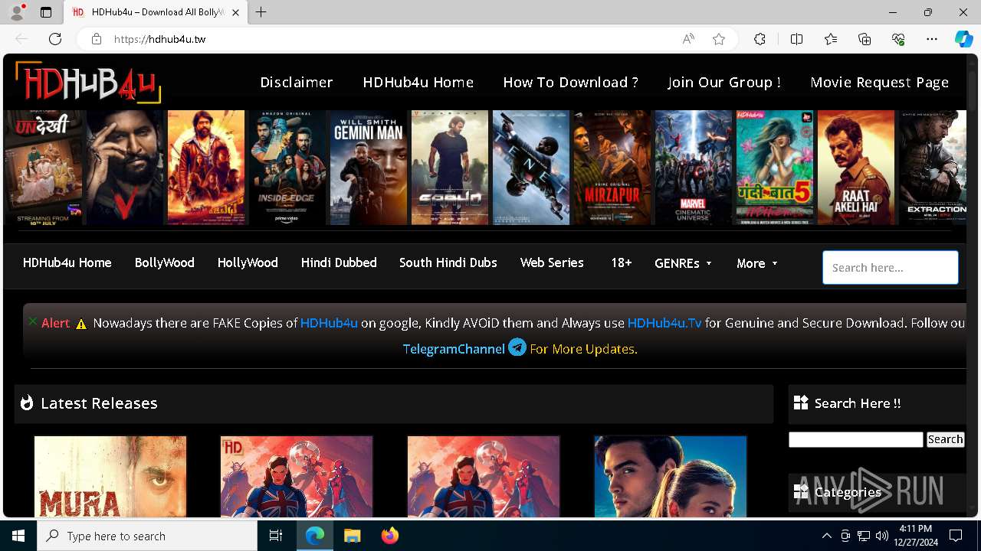Open the HDHub4u.Tv link in alert
The image size is (981, 551).
click(664, 323)
